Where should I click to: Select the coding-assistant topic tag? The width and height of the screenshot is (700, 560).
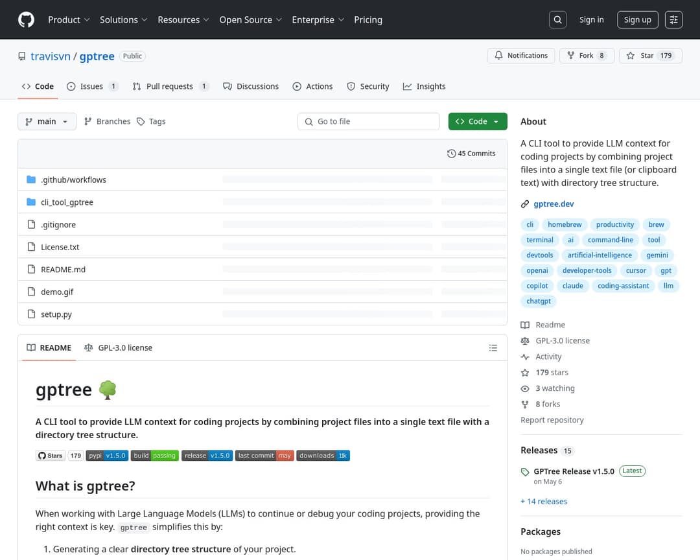pos(624,286)
